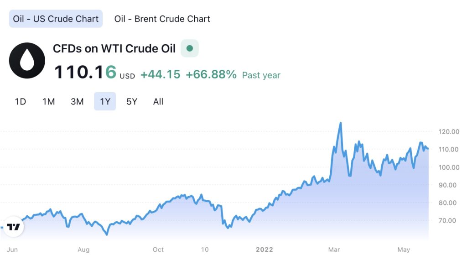Switch chart to 5Y range
Image resolution: width=467 pixels, height=255 pixels.
click(131, 101)
